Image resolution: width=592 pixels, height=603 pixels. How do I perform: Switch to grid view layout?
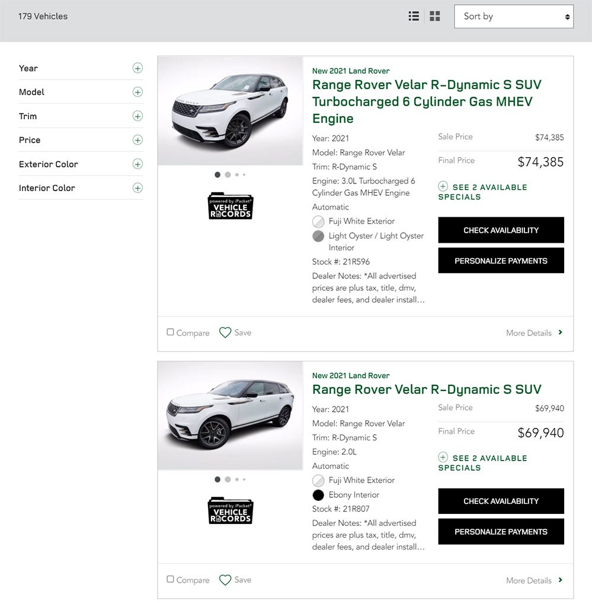pyautogui.click(x=434, y=16)
